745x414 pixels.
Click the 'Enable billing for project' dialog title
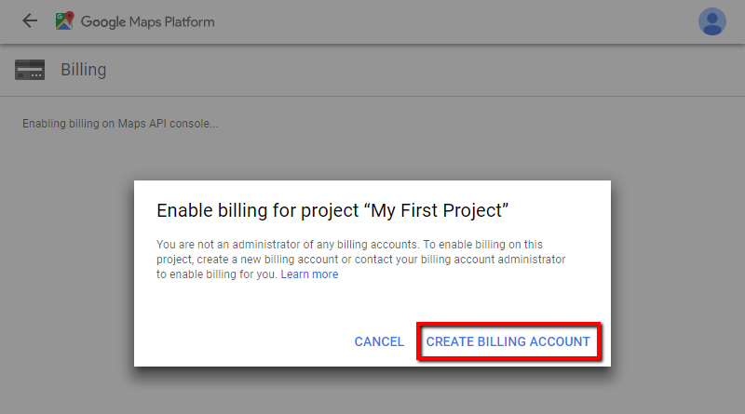[x=261, y=209]
